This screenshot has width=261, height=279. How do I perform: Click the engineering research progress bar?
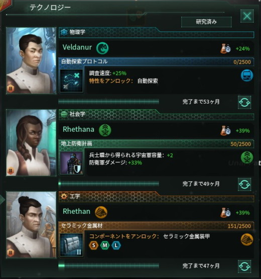click(x=108, y=265)
